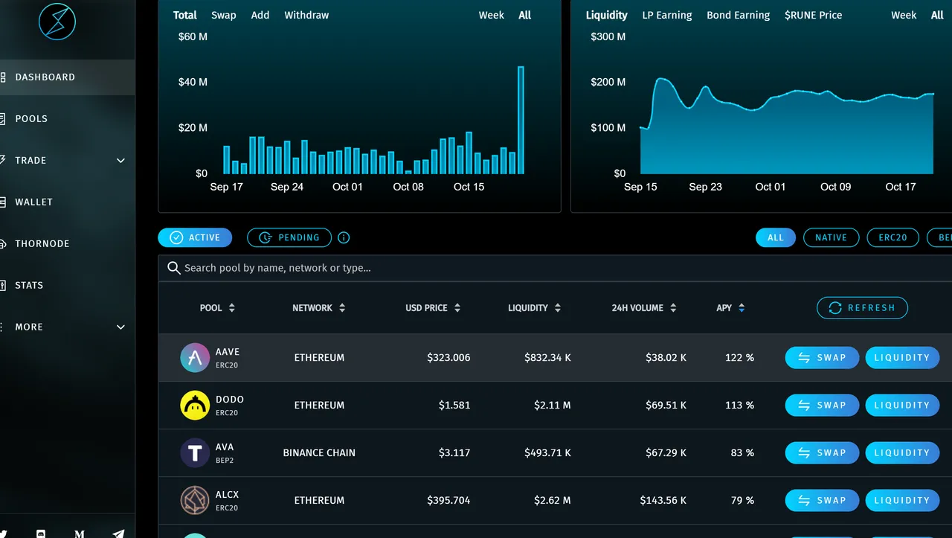Image resolution: width=952 pixels, height=538 pixels.
Task: Expand the More sidebar chevron
Action: 120,327
